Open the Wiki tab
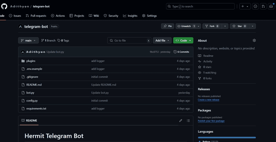This screenshot has height=142, width=276. 94,16
